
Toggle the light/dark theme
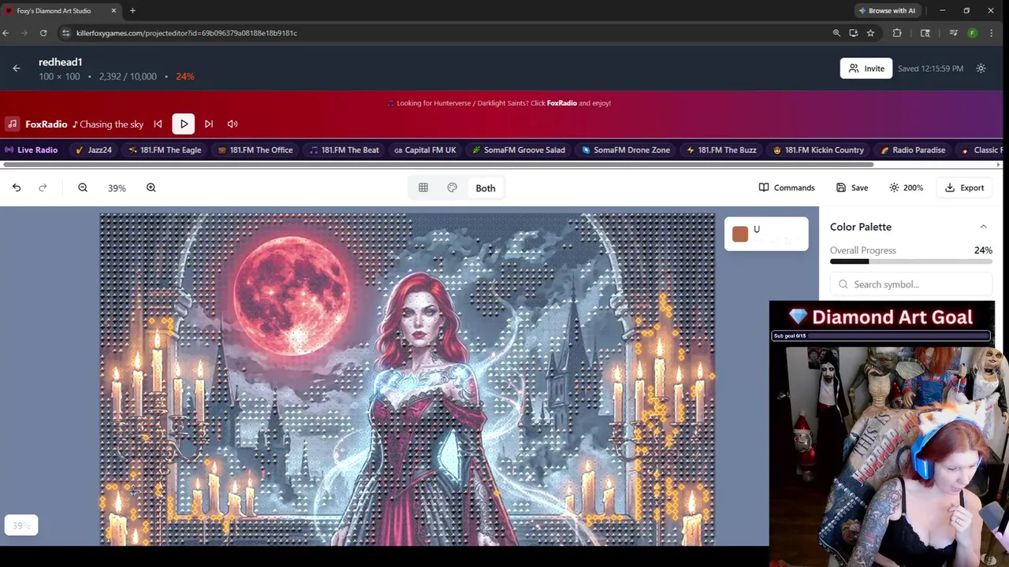click(x=981, y=69)
